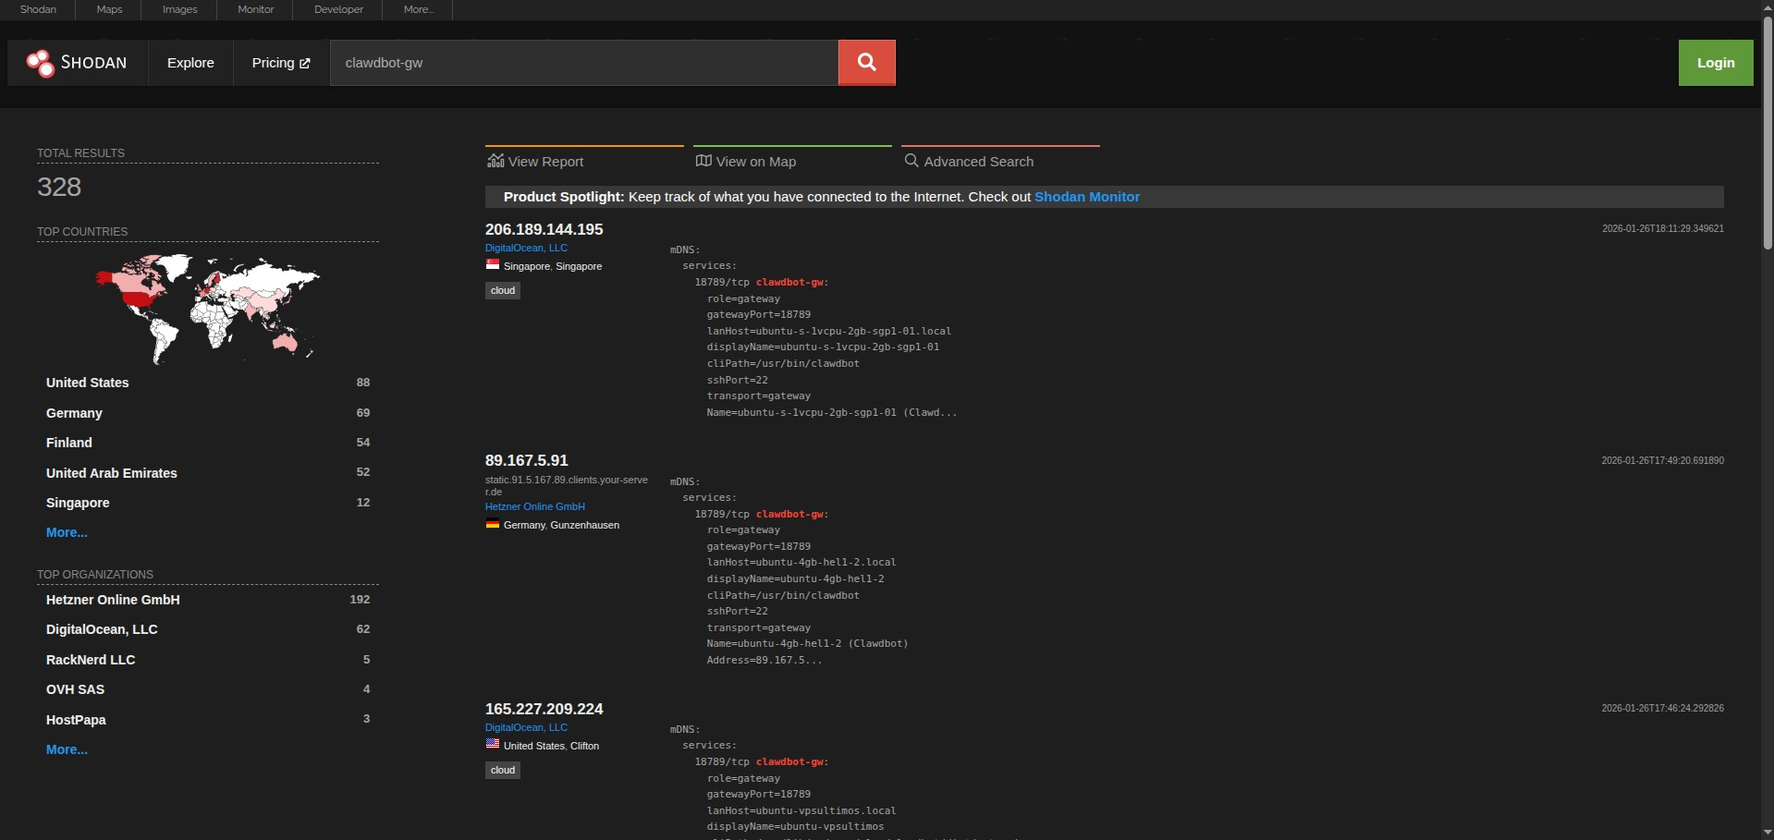Click the Germany flag icon
Image resolution: width=1774 pixels, height=840 pixels.
(x=493, y=525)
